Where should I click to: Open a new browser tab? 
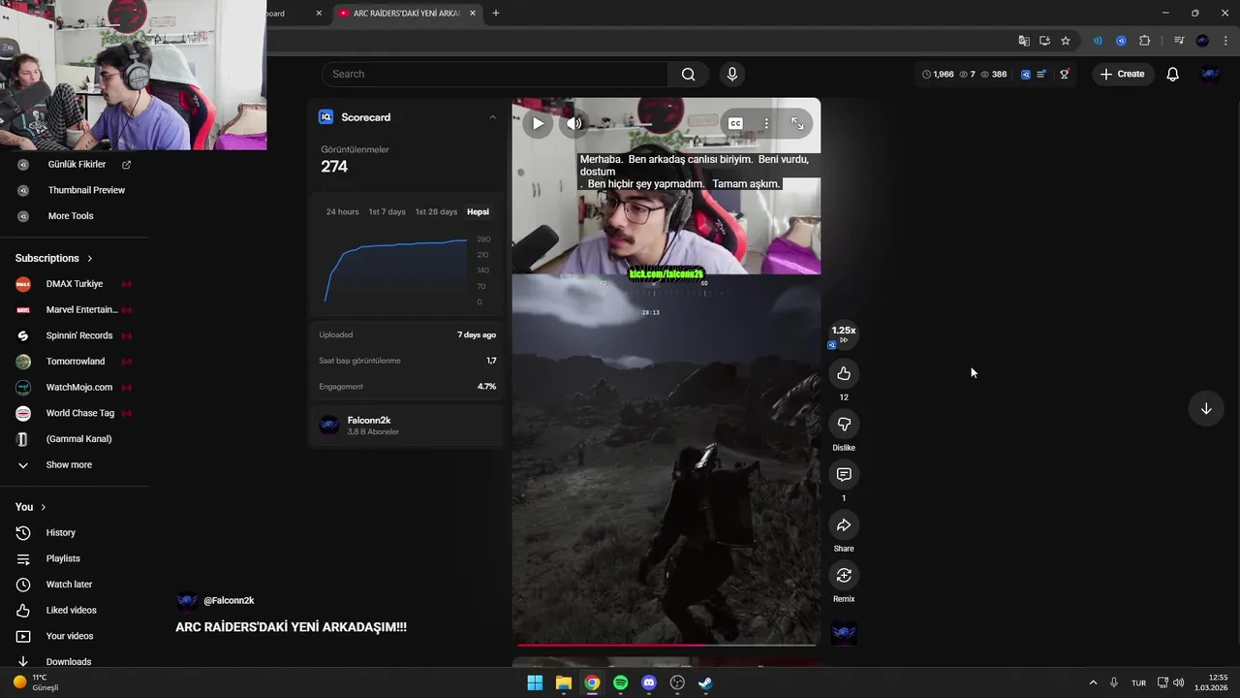tap(496, 14)
